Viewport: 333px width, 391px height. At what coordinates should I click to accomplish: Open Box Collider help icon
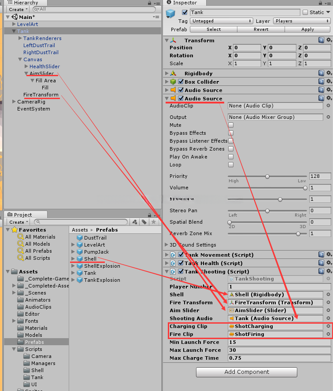pyautogui.click(x=321, y=81)
